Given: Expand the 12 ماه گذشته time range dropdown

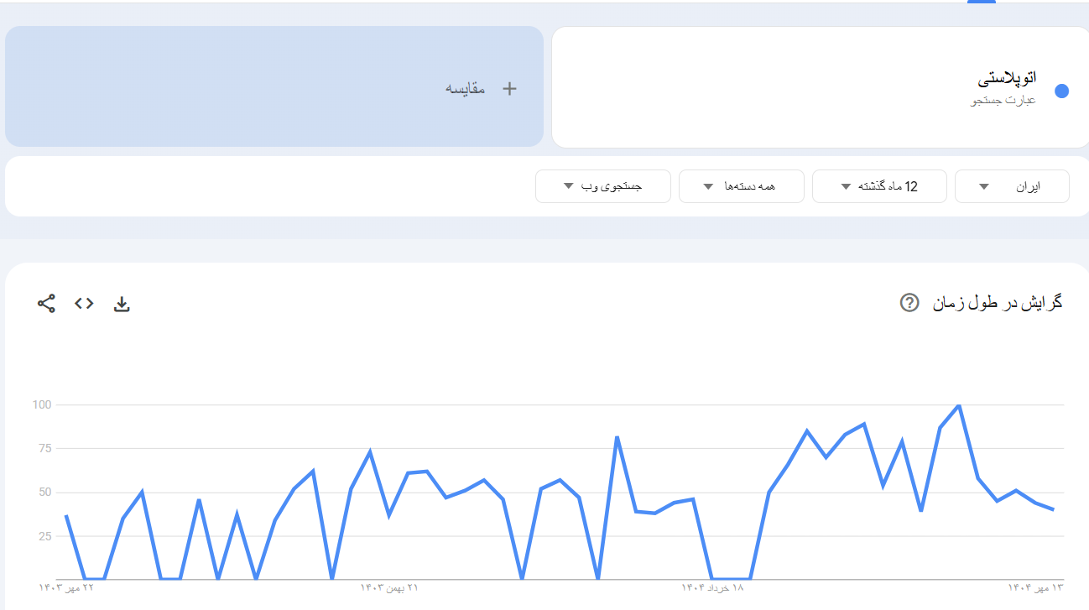Looking at the screenshot, I should pyautogui.click(x=879, y=186).
